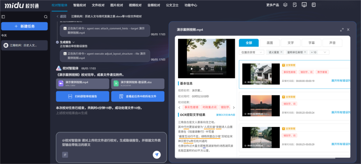
Task: Switch to the 文件校对 tab
Action: click(x=98, y=5)
